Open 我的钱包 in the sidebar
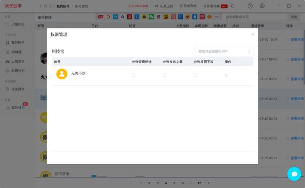The width and height of the screenshot is (305, 188). tap(15, 107)
